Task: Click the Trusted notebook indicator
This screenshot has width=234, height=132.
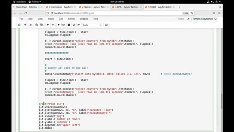Action: pyautogui.click(x=181, y=19)
